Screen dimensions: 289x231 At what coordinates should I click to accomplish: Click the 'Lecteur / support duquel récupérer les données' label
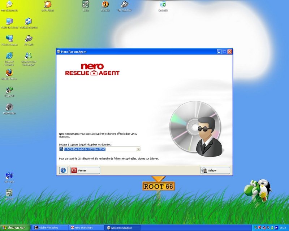click(86, 145)
